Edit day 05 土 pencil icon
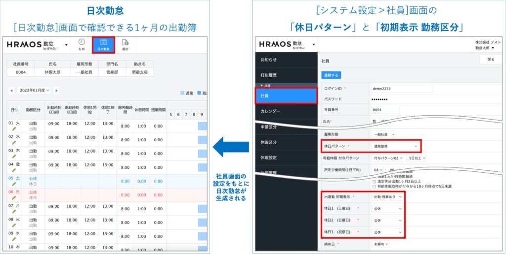Screen dimensions: 506x254 (14, 184)
